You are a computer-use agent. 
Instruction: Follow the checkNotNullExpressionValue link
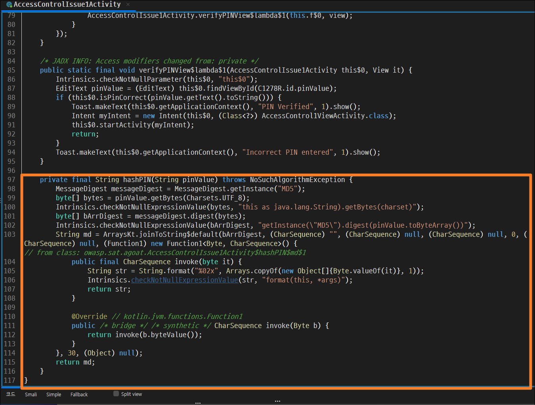point(185,280)
